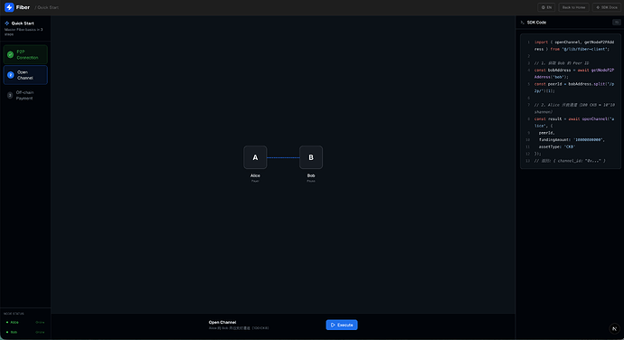Switch language with the EN button
The width and height of the screenshot is (624, 340).
pyautogui.click(x=546, y=7)
